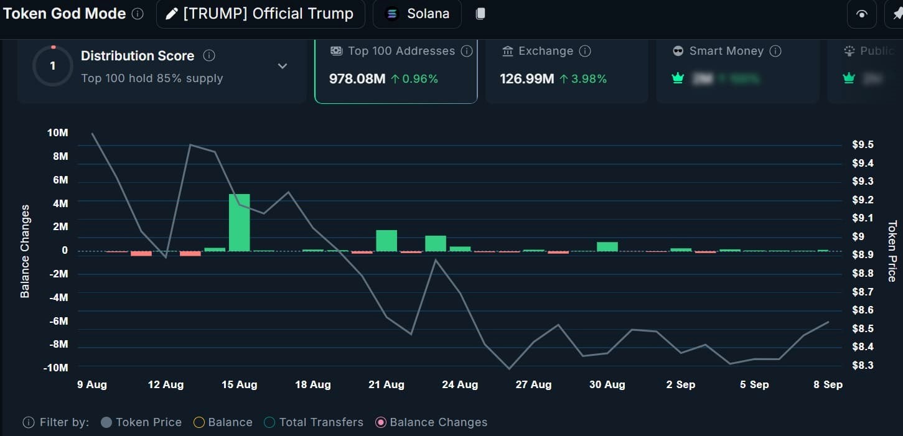The image size is (903, 436).
Task: Click the info icon beside Token God Mode
Action: click(138, 14)
